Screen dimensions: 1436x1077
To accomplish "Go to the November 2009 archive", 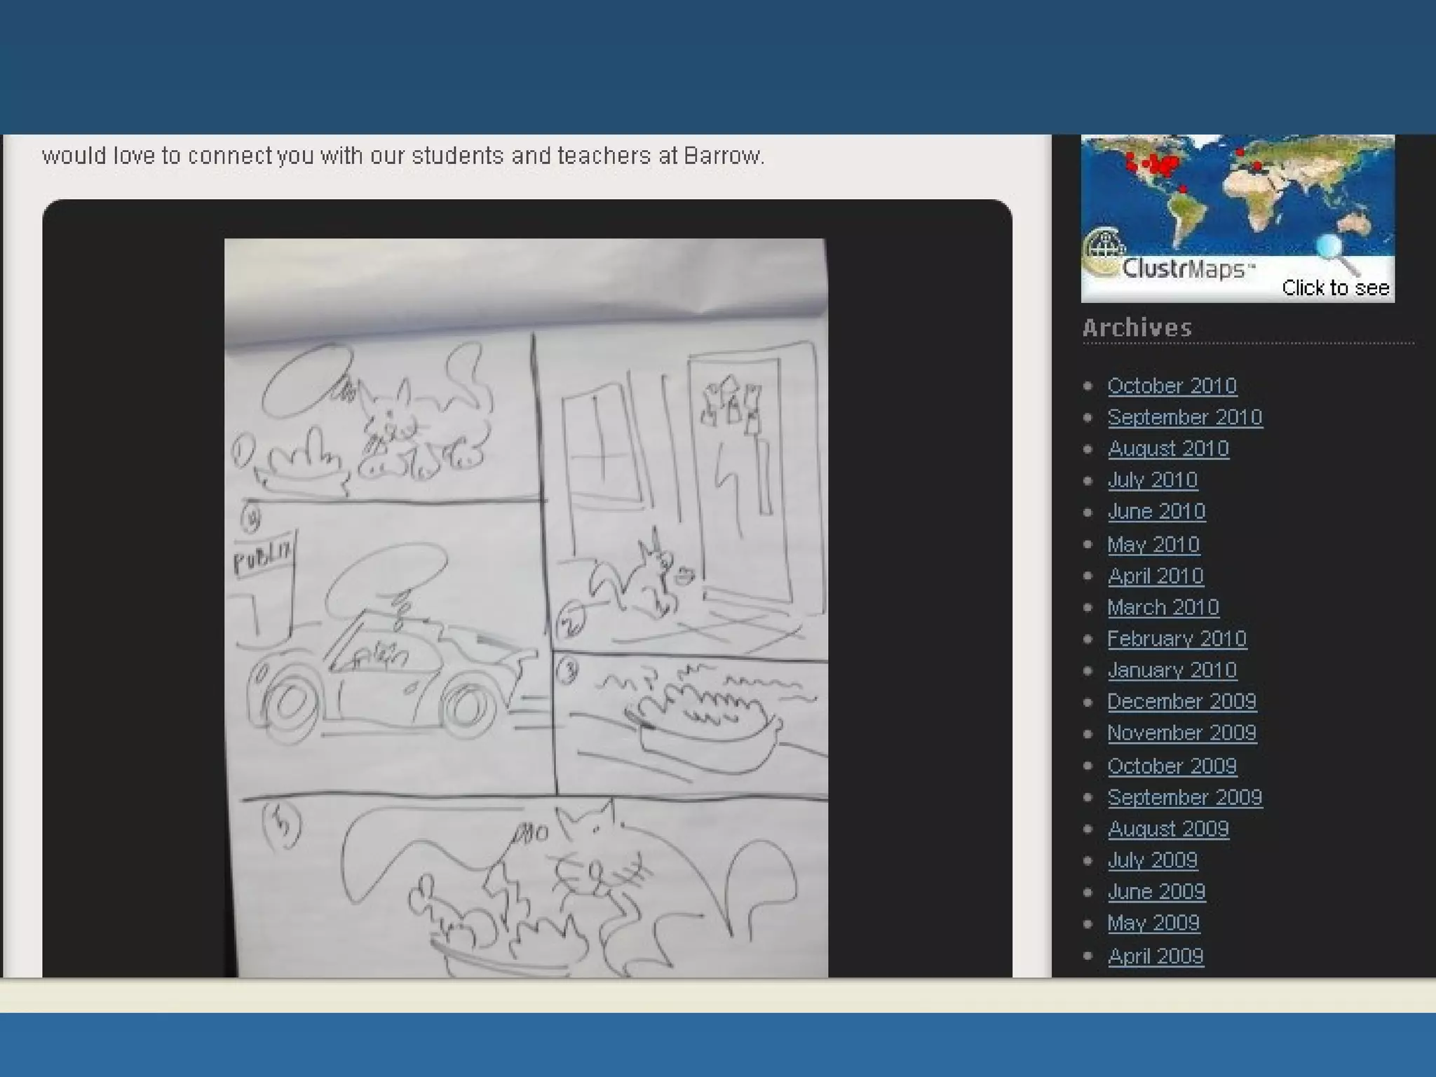I will click(1181, 733).
